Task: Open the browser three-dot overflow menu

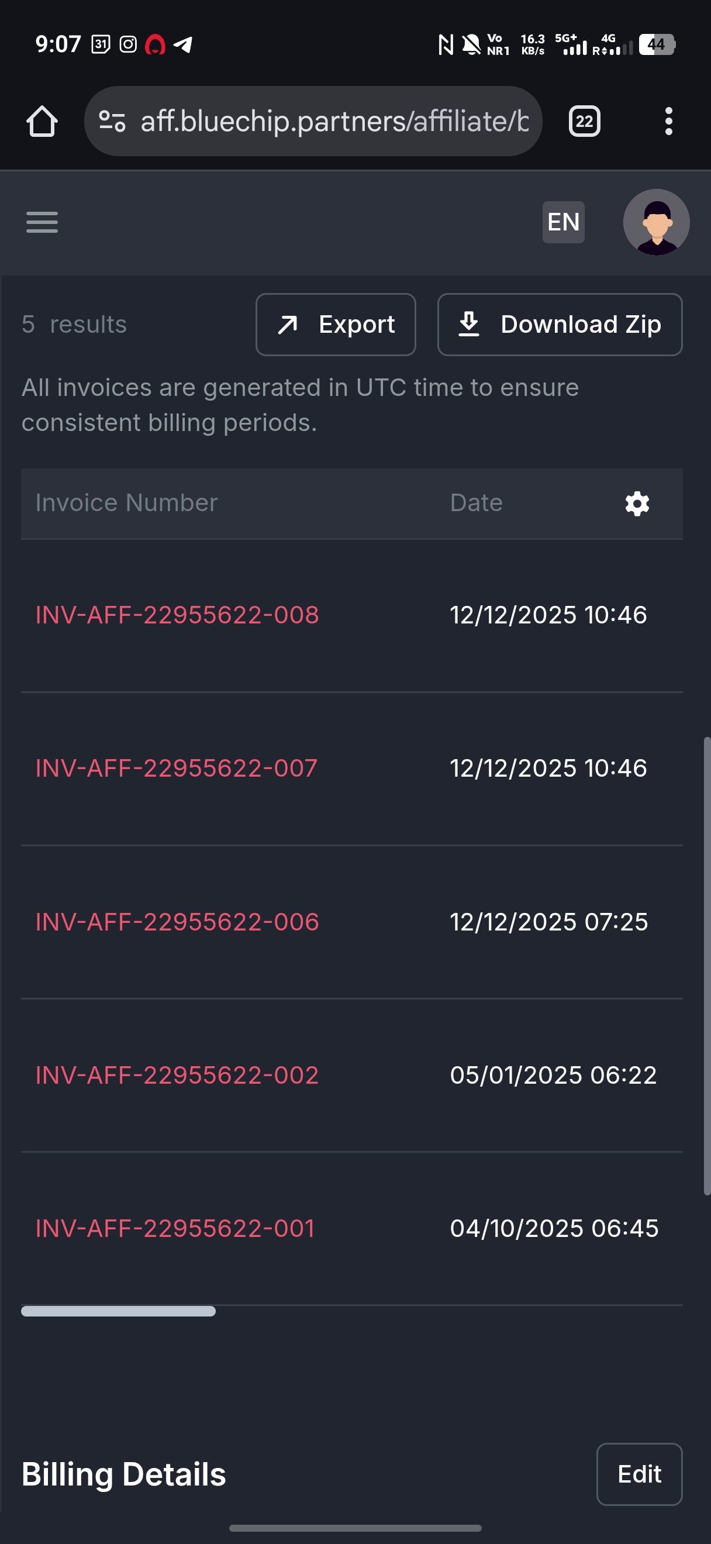Action: [668, 121]
